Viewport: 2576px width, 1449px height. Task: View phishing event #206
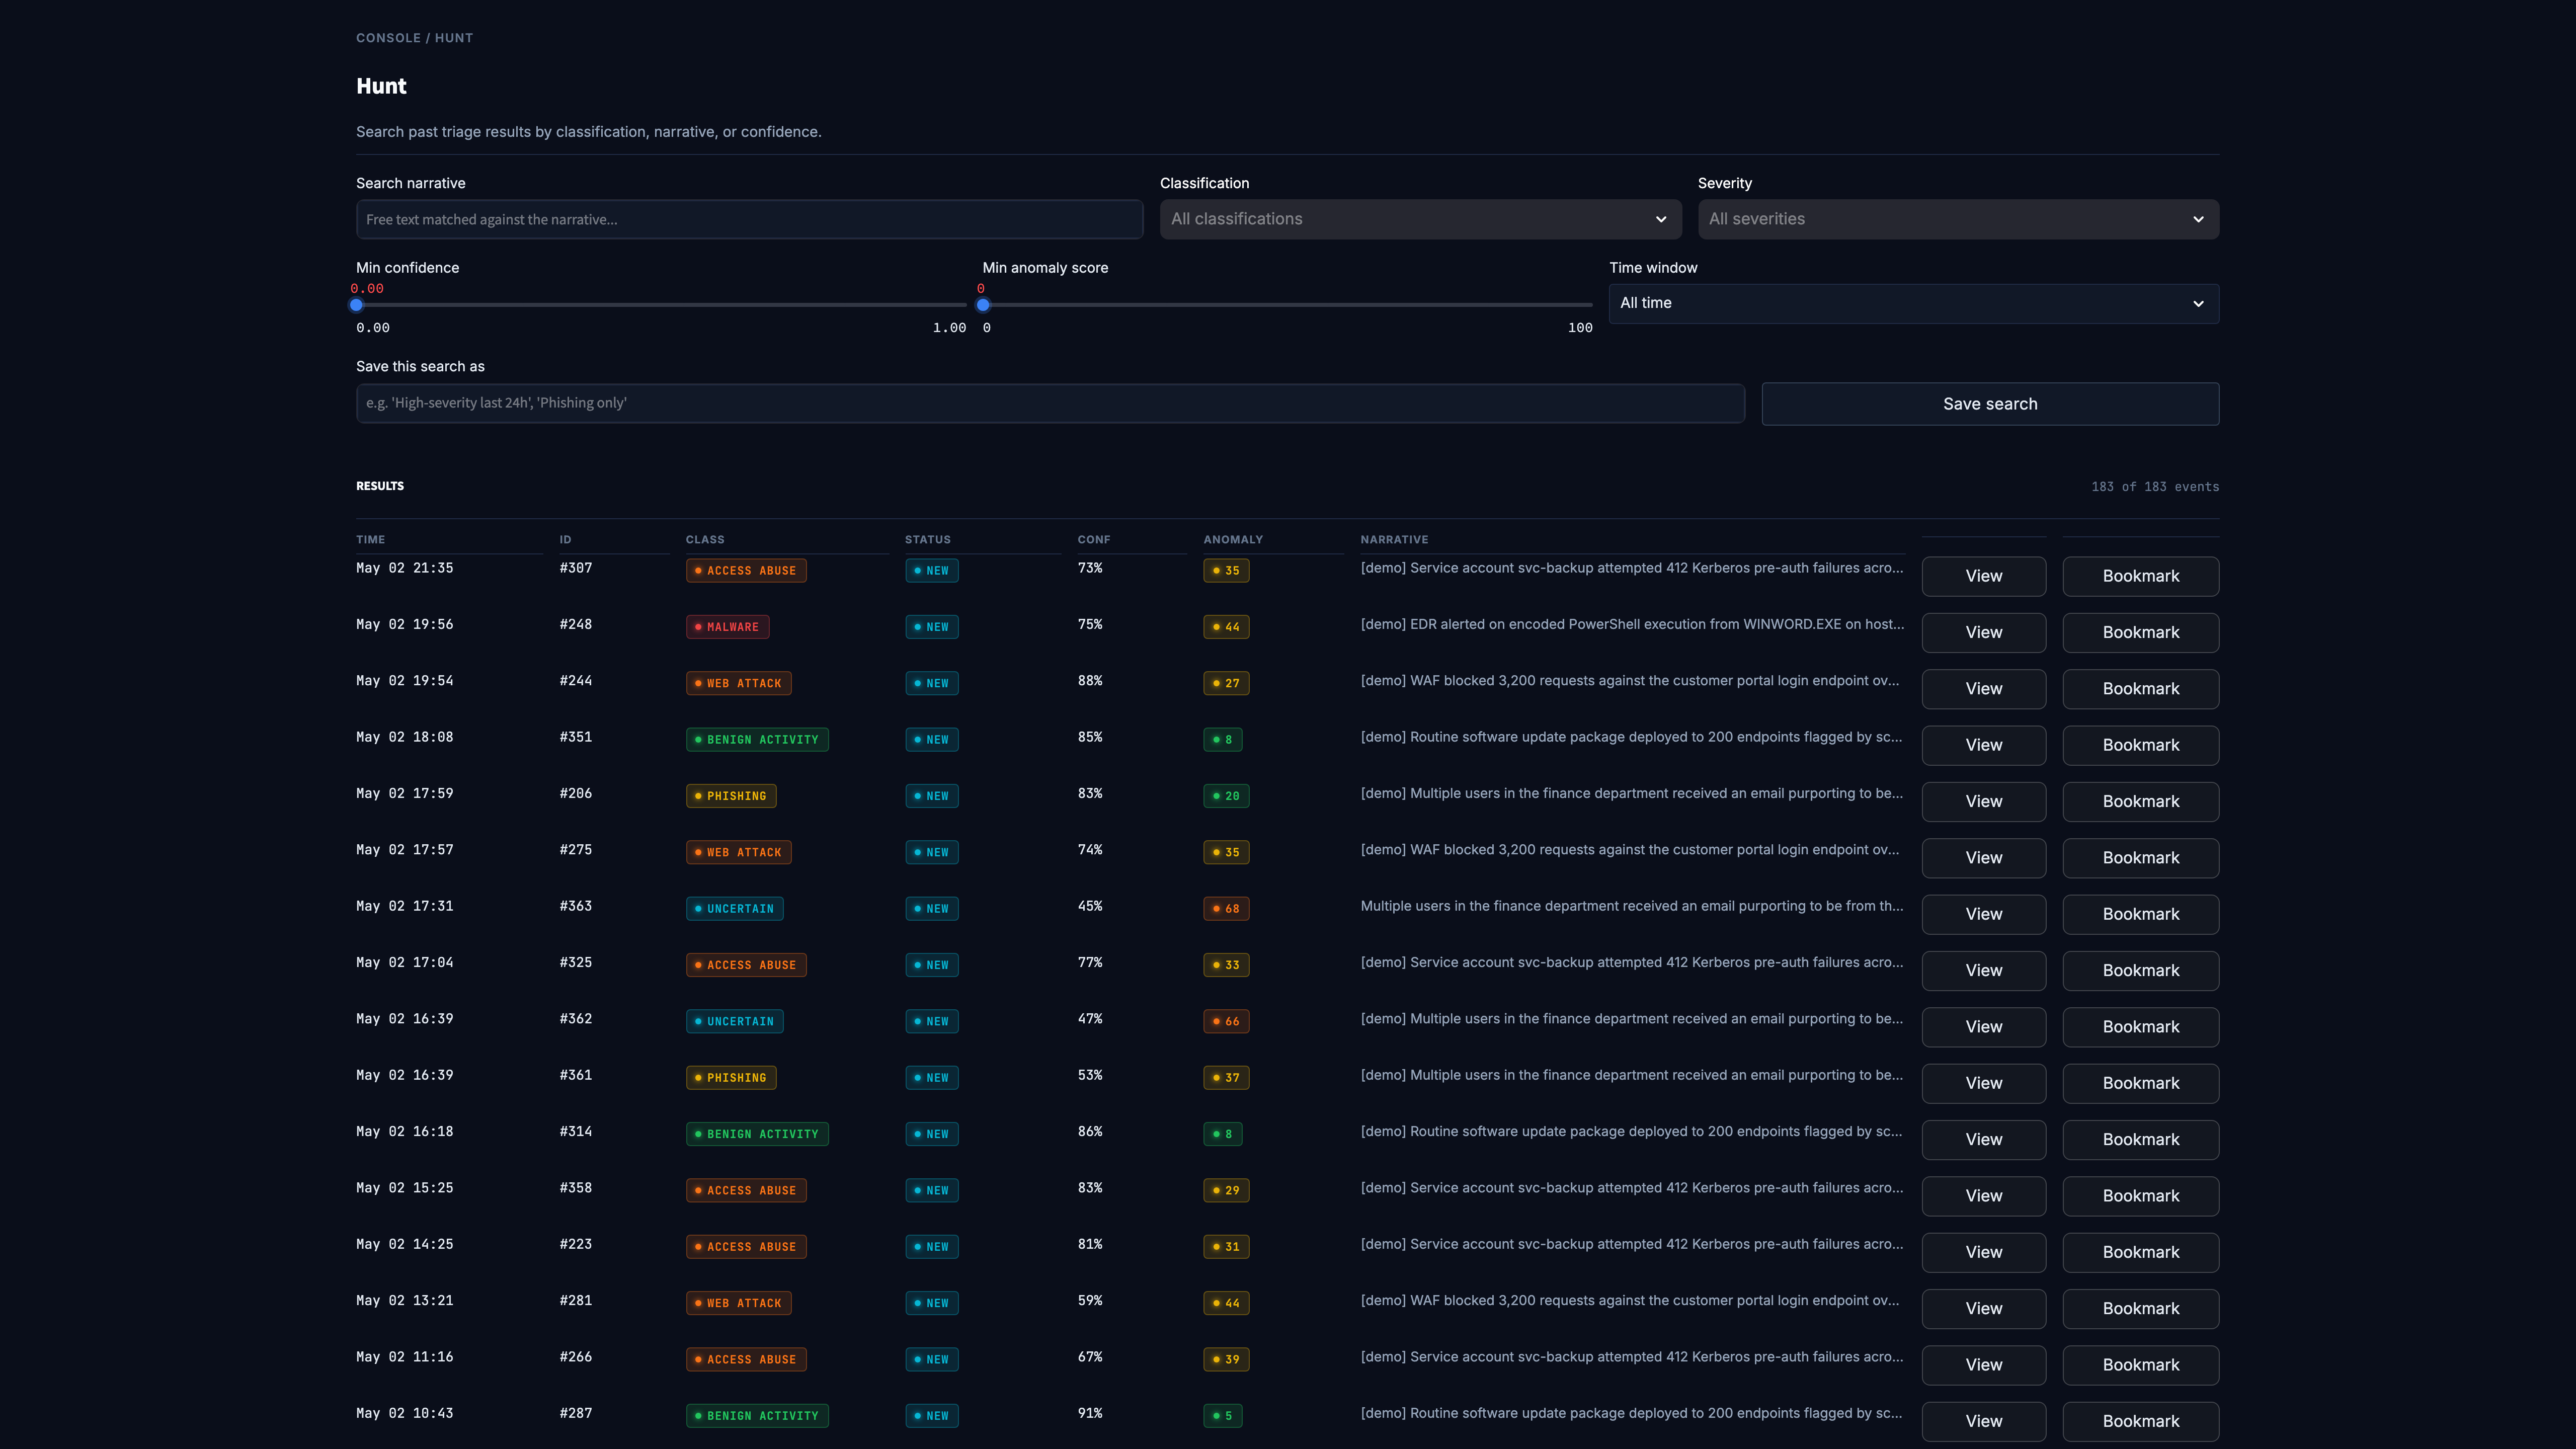point(1984,802)
